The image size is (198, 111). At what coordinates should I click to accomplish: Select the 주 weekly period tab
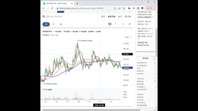53,24
